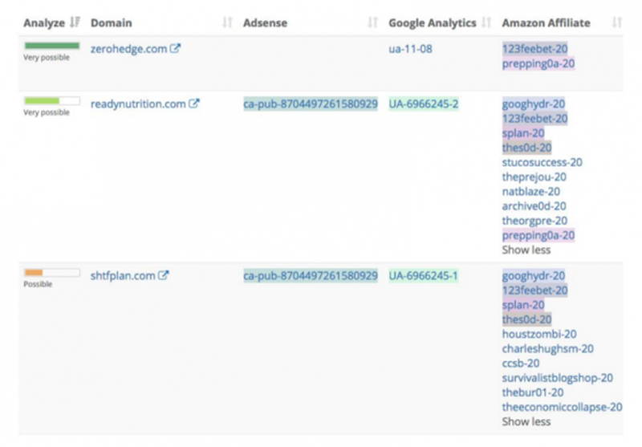Open theeconomiccollapse-20 affiliate tag

pos(563,408)
